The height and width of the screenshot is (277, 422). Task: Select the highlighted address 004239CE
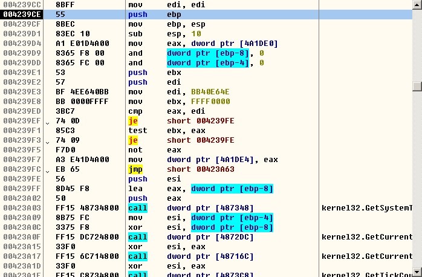(x=22, y=15)
